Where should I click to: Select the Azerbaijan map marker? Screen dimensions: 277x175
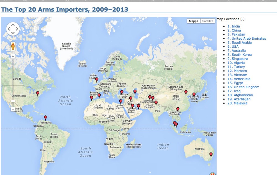[x=135, y=92]
